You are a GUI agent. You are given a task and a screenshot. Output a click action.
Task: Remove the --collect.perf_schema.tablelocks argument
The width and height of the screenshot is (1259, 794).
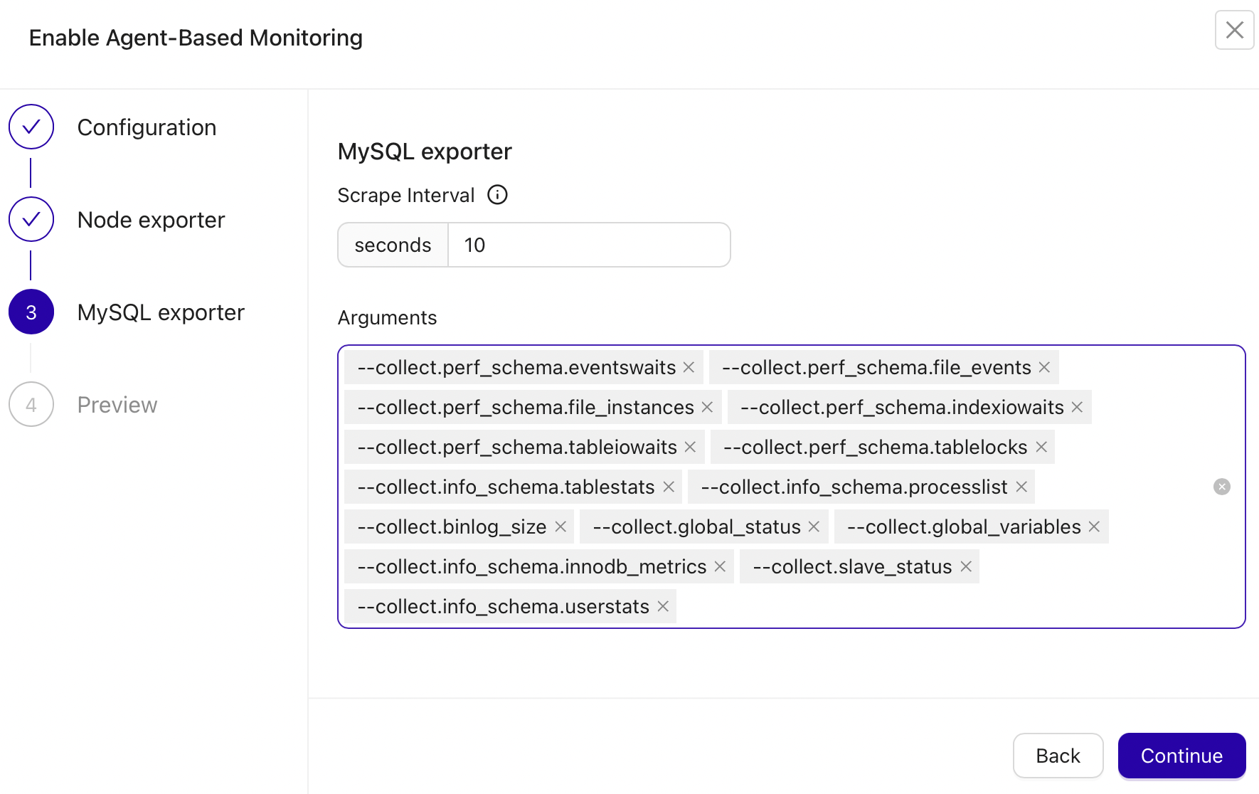(1041, 447)
